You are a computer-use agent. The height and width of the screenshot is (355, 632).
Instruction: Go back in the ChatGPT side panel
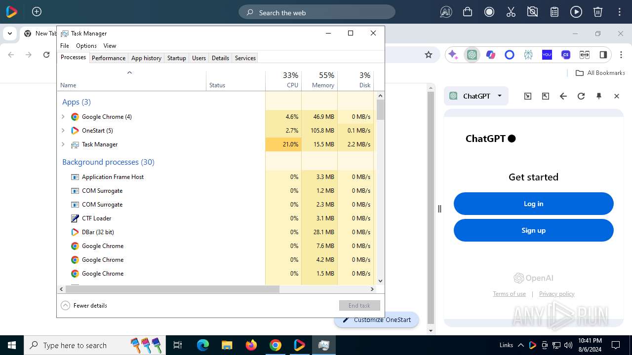563,96
